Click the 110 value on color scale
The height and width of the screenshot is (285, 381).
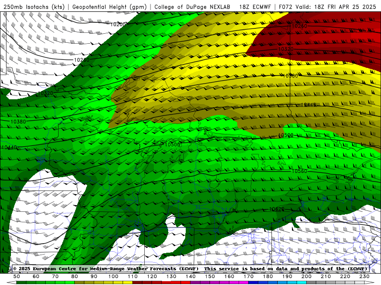133,276
